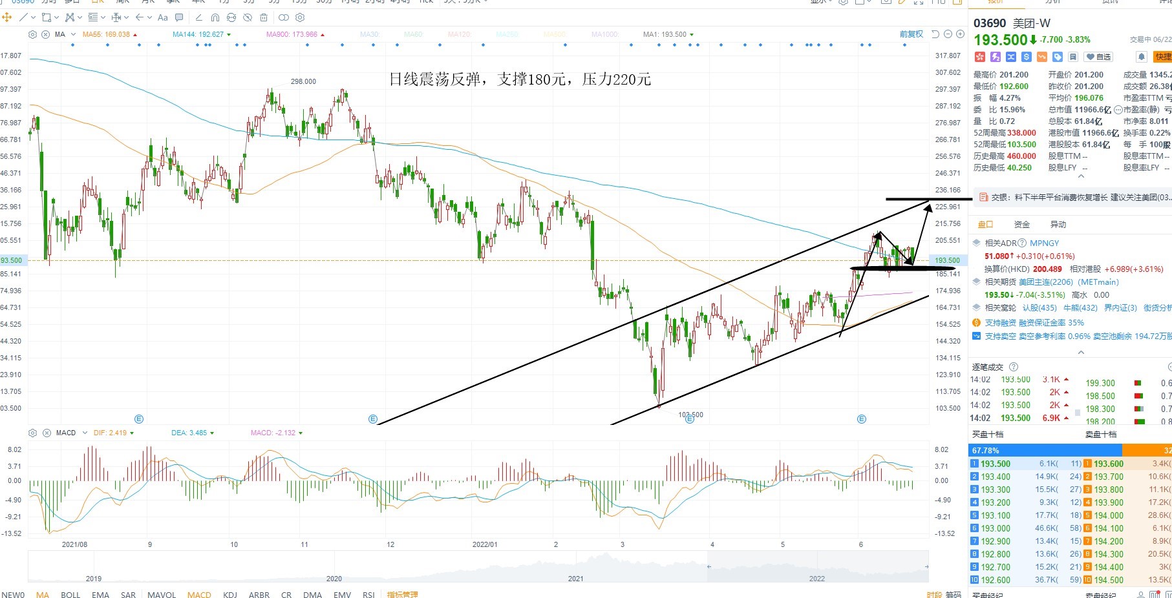Click the blue S dollar icon
Viewport: 1172px width, 598px height.
point(1027,57)
